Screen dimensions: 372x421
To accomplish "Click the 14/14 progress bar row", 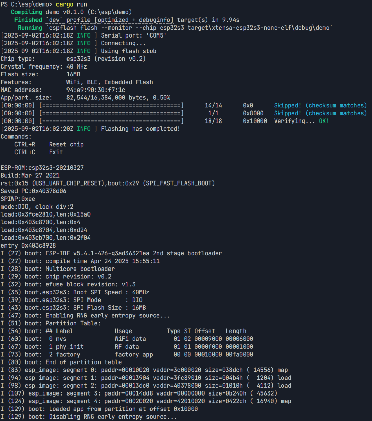I will 184,105.
